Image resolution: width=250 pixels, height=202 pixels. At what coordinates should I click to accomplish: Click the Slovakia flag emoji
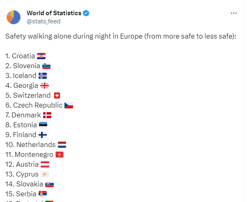click(49, 184)
